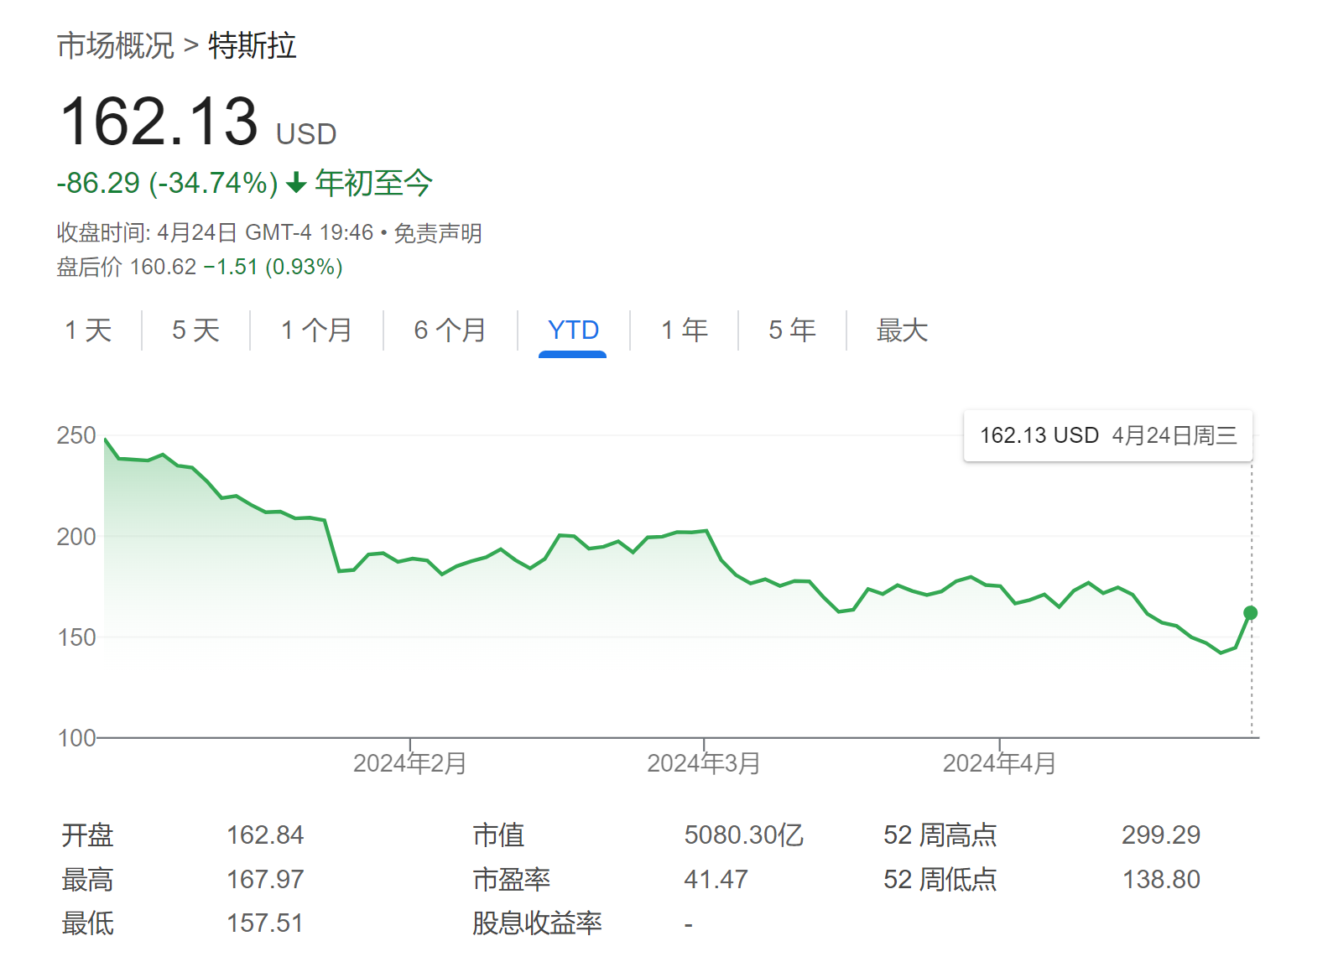Click the 2024年4月 axis label

pos(999,763)
